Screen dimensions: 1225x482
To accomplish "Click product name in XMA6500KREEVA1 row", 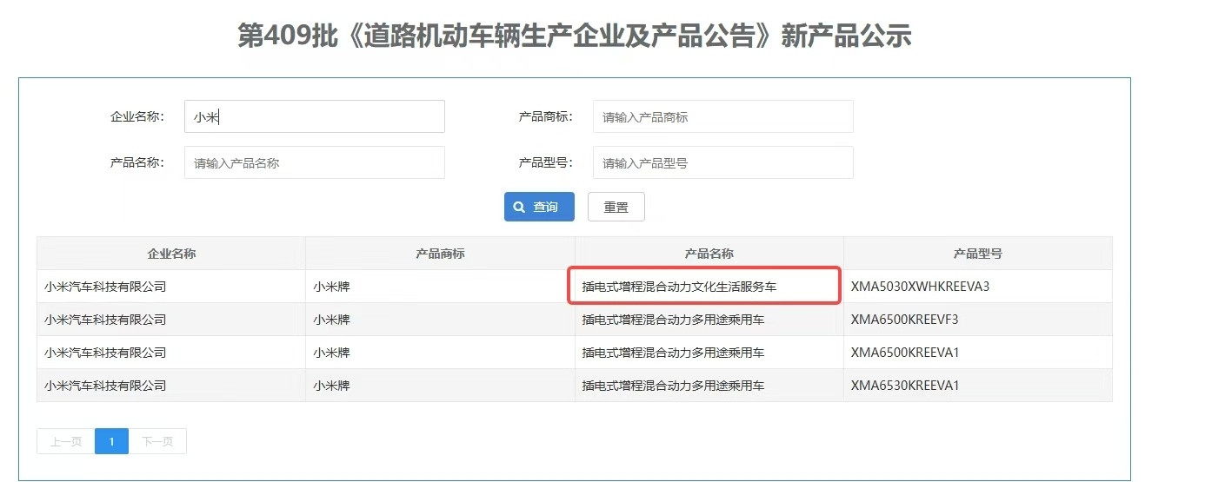I will point(674,353).
